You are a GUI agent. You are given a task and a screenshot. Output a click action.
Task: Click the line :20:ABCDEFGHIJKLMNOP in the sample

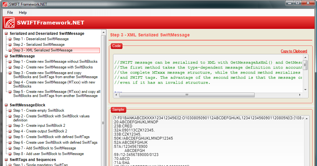[136, 122]
